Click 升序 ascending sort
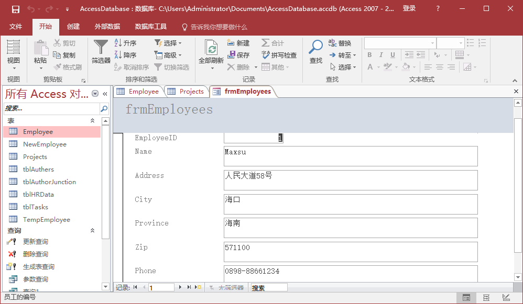 coord(125,43)
